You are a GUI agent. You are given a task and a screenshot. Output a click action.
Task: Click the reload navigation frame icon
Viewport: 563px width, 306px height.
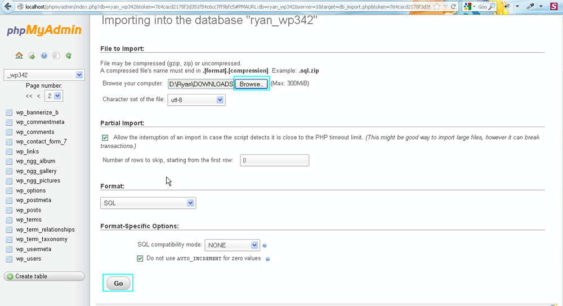69,56
